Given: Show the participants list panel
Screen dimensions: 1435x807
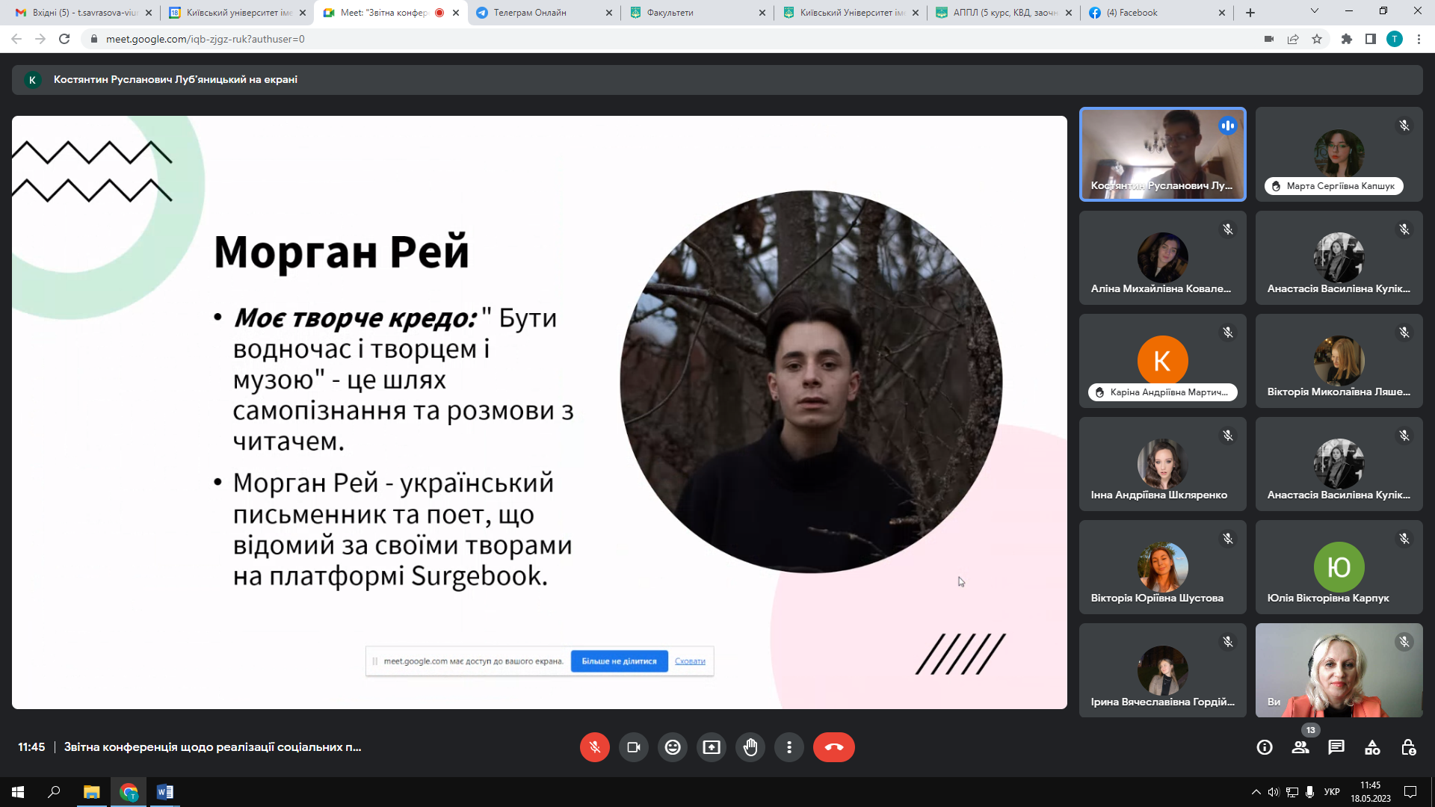Looking at the screenshot, I should point(1300,747).
